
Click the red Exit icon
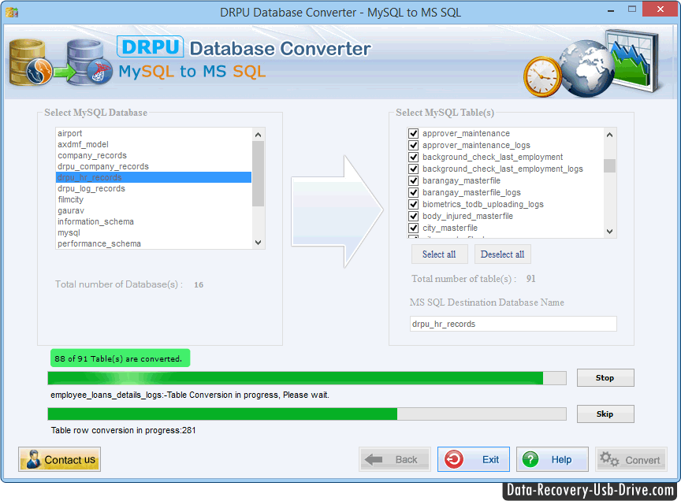[x=454, y=459]
